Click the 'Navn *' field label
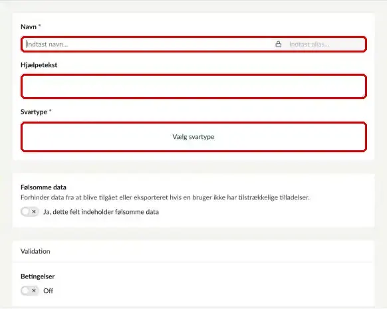387x309 pixels. point(31,27)
